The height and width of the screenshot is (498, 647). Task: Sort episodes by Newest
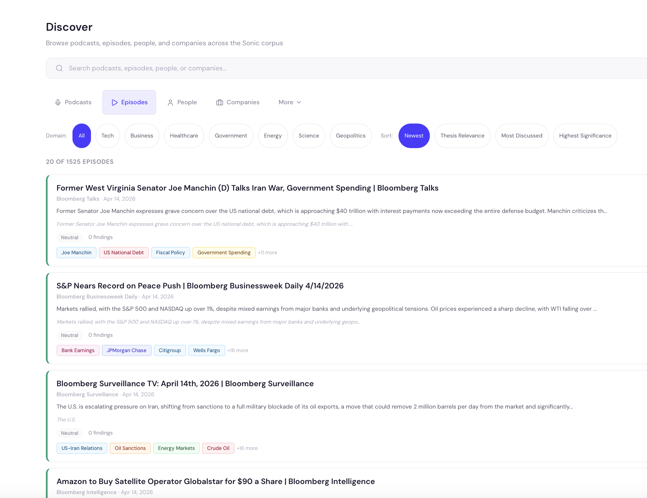414,136
